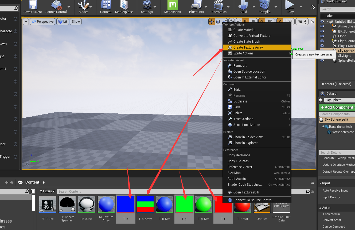Click the Modes toolbar icon
Screen dimensions: 355x230
pyautogui.click(x=84, y=7)
